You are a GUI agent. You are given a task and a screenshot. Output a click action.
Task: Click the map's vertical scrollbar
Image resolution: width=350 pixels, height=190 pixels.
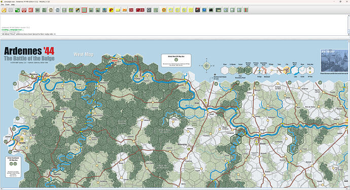pos(348,113)
